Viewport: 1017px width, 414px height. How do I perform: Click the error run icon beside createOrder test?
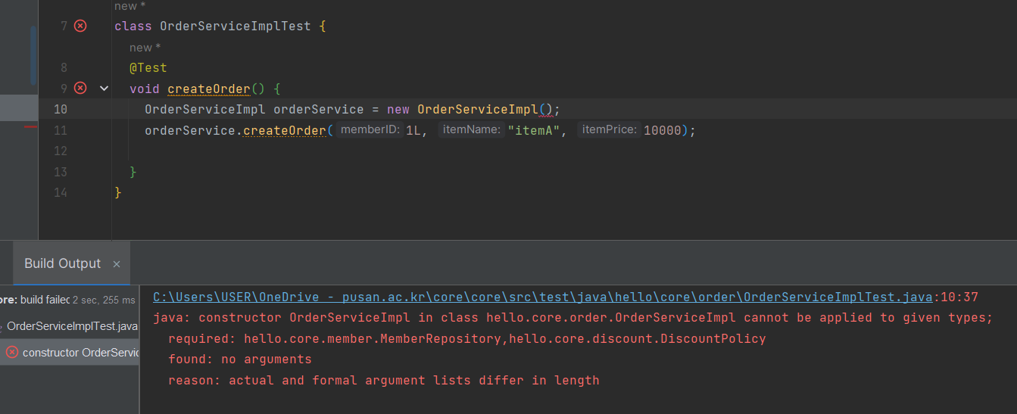tap(80, 88)
